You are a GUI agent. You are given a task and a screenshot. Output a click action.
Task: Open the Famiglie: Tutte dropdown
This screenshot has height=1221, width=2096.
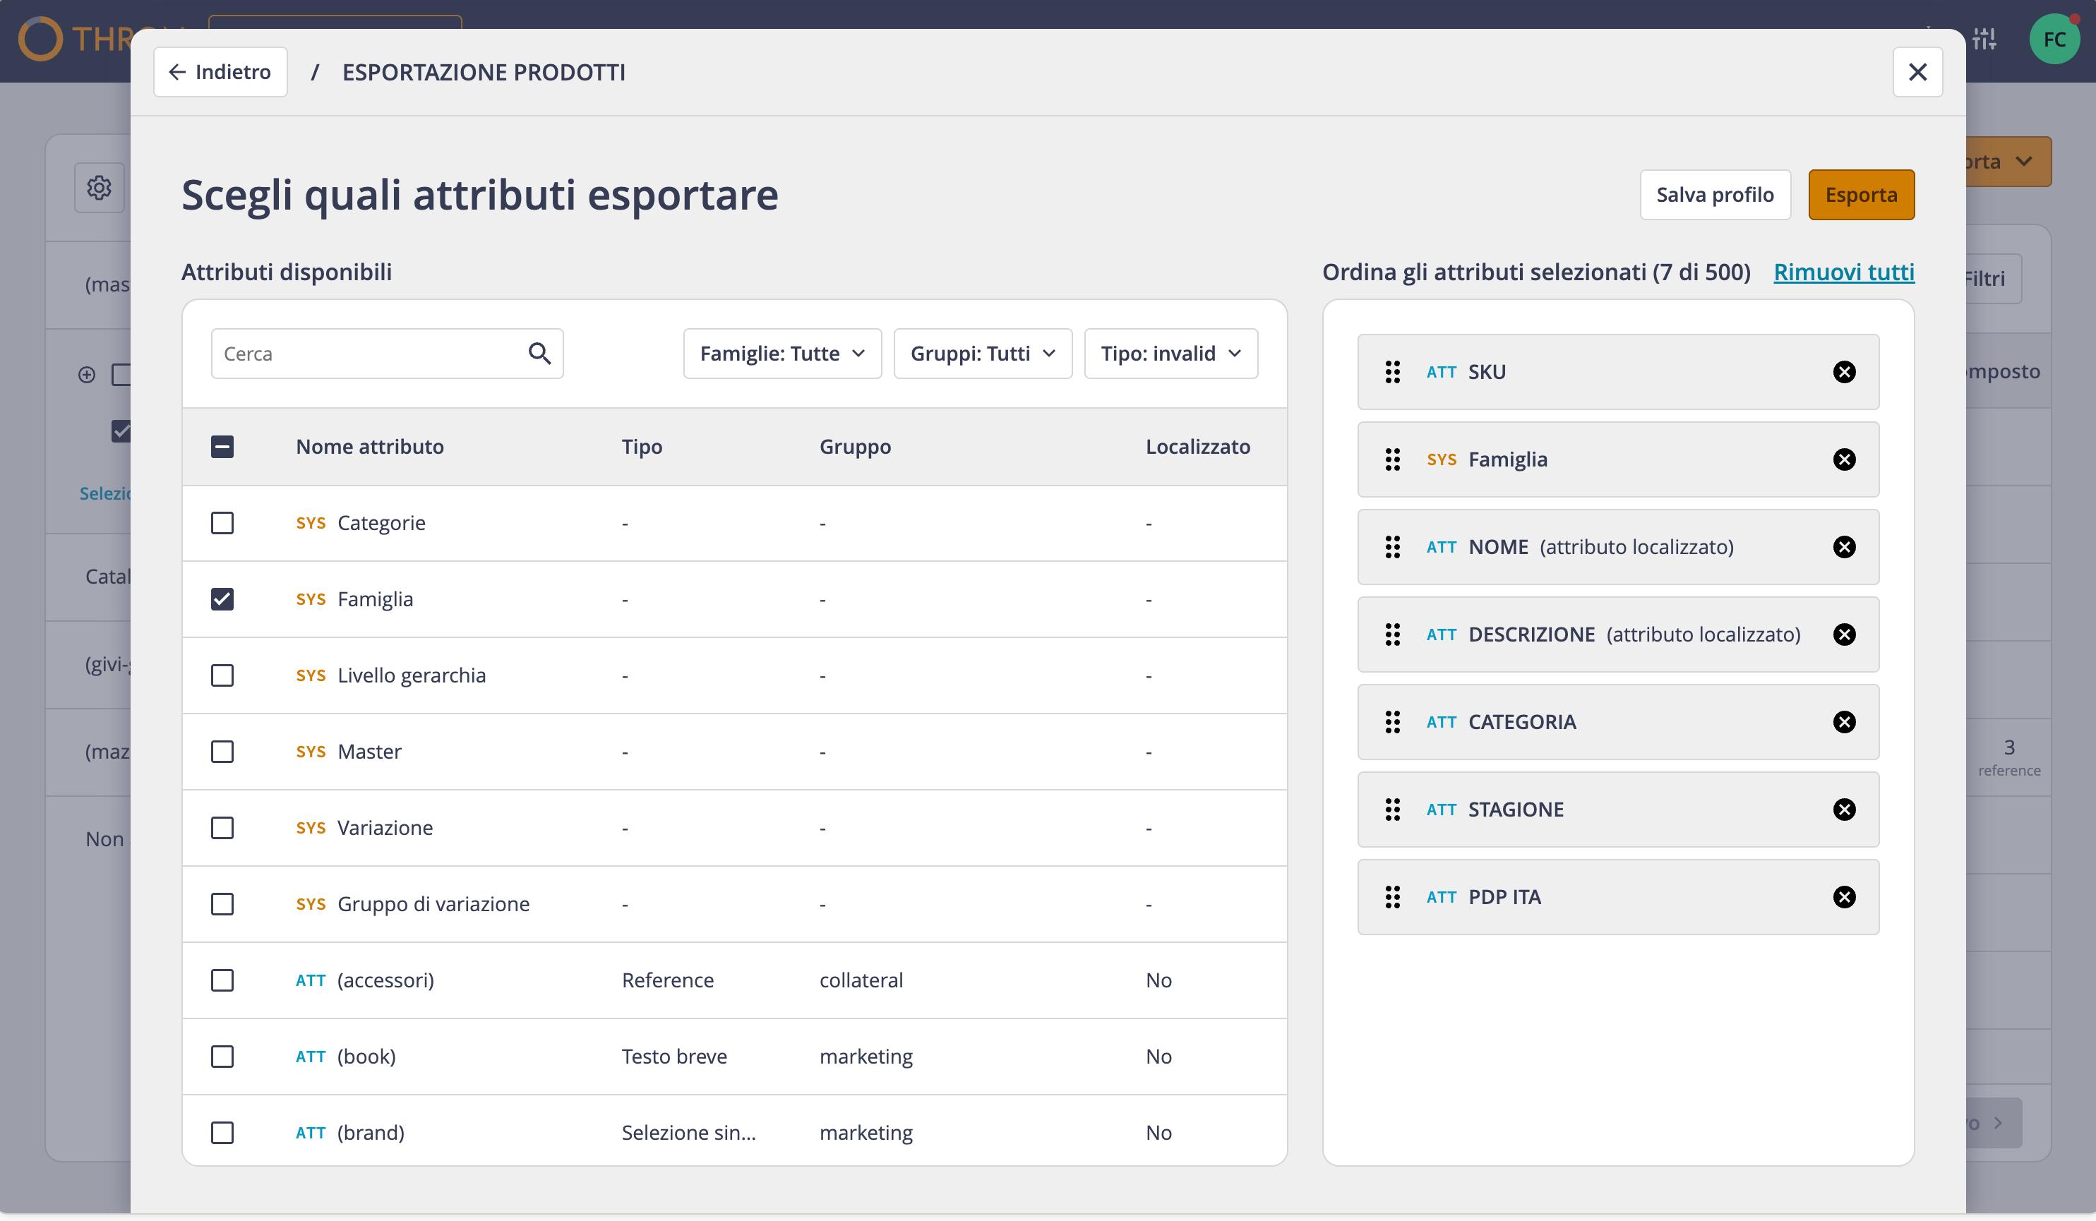tap(781, 354)
